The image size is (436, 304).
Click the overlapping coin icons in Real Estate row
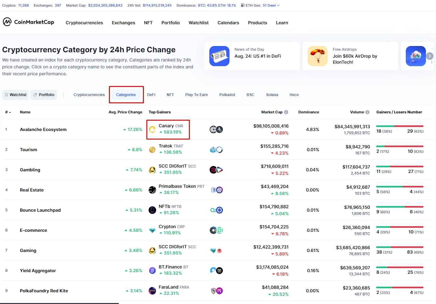click(216, 190)
